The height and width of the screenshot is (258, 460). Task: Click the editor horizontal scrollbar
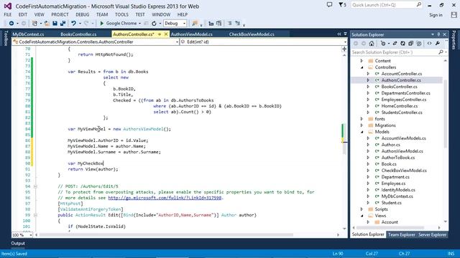[166, 235]
